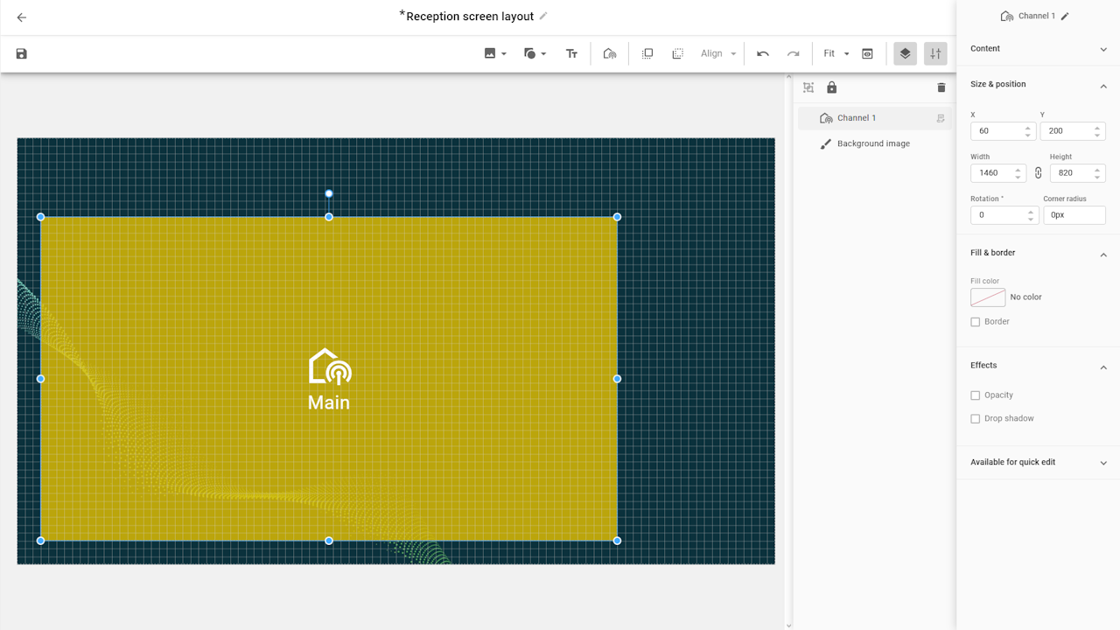Enable the Opacity checkbox
The height and width of the screenshot is (630, 1120).
point(976,395)
